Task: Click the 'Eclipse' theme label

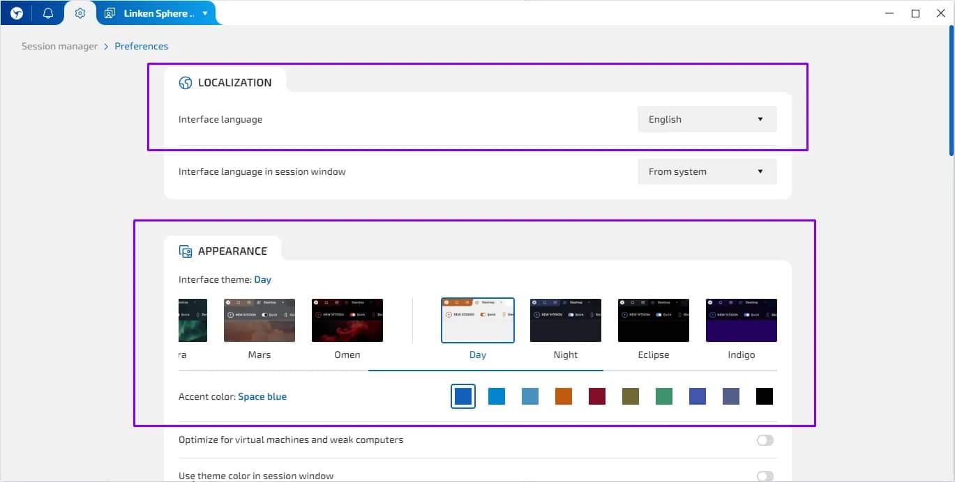Action: [x=654, y=355]
